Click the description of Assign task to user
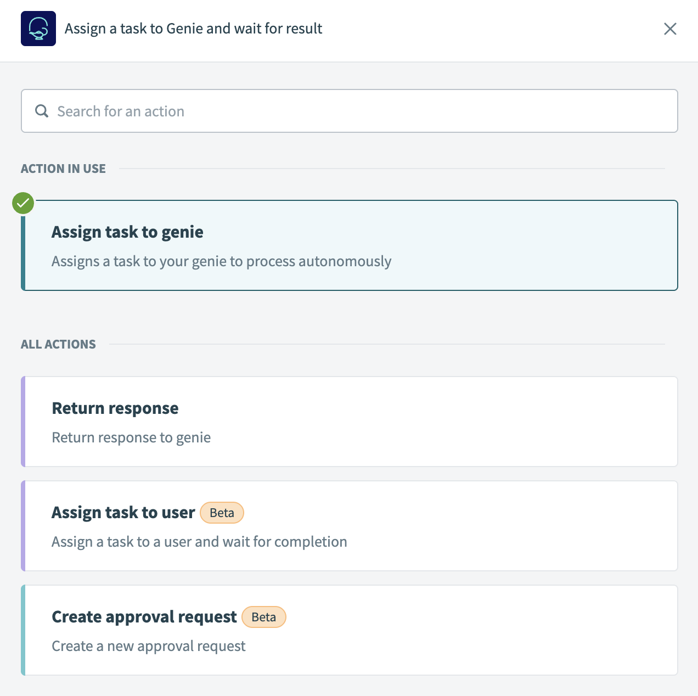The image size is (698, 696). coord(199,542)
